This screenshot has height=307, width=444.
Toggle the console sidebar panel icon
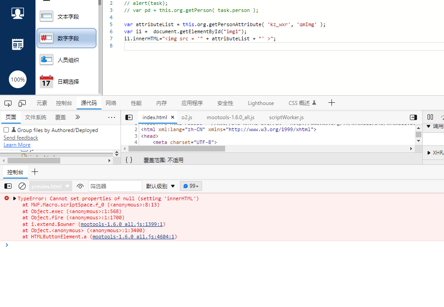pos(8,187)
